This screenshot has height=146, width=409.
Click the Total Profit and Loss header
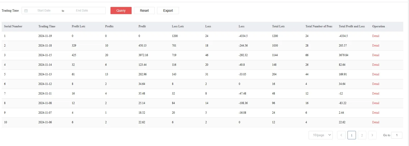click(x=352, y=27)
